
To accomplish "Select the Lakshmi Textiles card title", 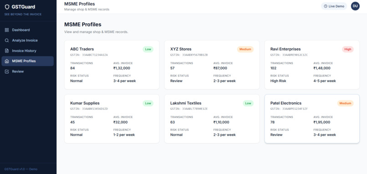I will (186, 103).
